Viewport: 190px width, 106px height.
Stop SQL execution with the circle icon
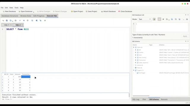coord(28,21)
